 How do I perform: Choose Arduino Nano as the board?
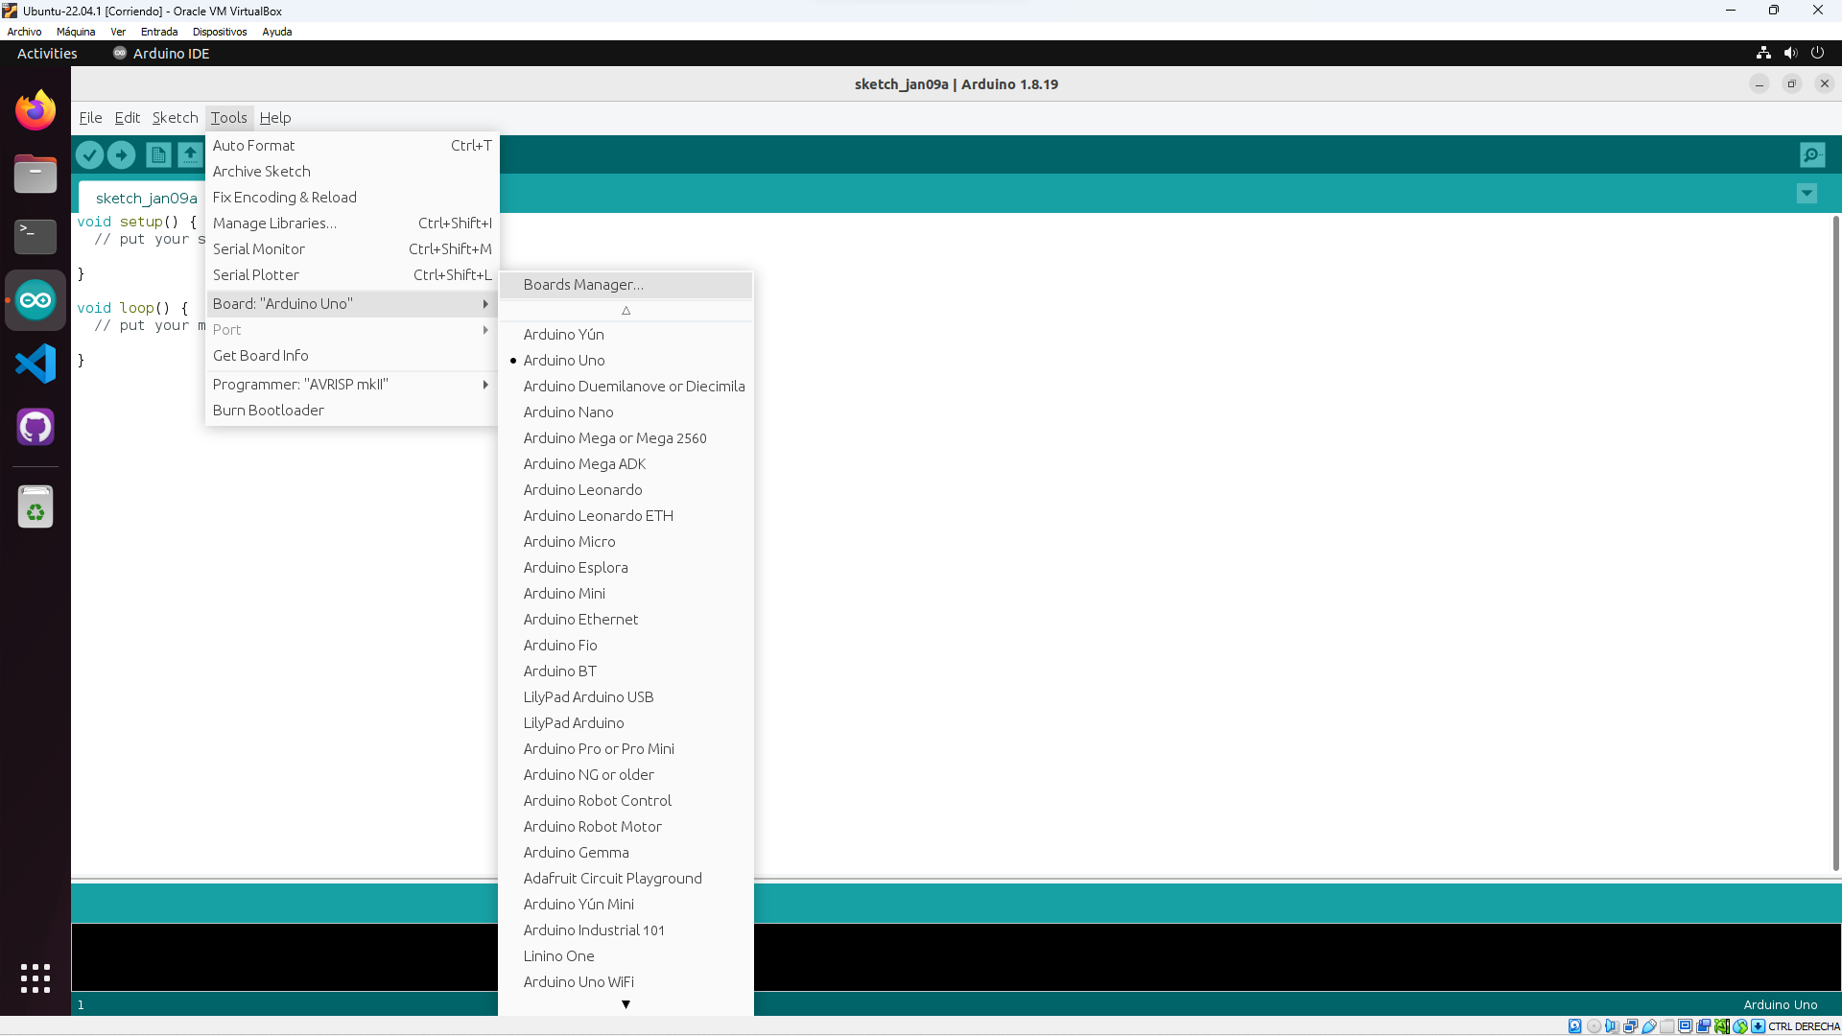pos(568,412)
